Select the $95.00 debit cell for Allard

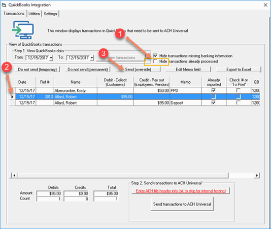click(115, 96)
